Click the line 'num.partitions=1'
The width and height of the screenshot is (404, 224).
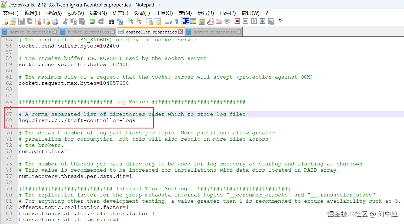point(45,151)
